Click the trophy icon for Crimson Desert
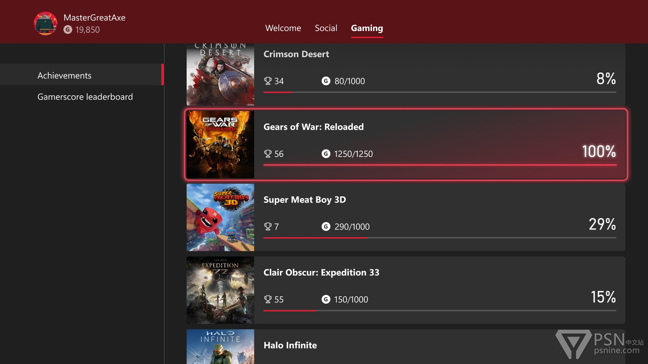 click(x=268, y=81)
